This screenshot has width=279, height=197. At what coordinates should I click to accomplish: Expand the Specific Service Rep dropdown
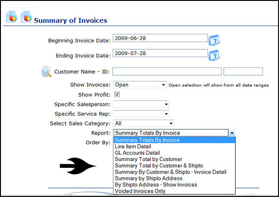141,114
